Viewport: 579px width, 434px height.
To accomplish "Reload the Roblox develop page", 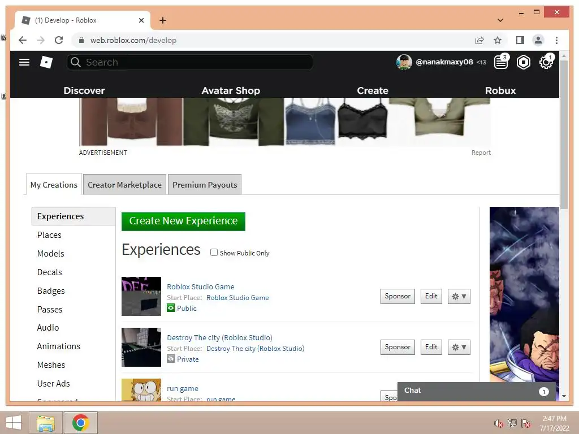I will coord(59,40).
